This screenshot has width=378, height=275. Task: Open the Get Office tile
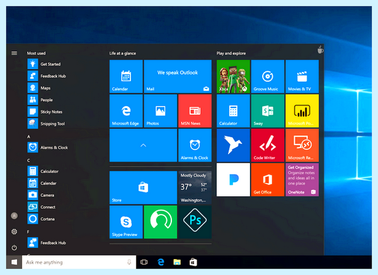click(x=268, y=180)
